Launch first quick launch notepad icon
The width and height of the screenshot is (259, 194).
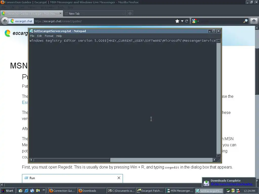(x=20, y=191)
